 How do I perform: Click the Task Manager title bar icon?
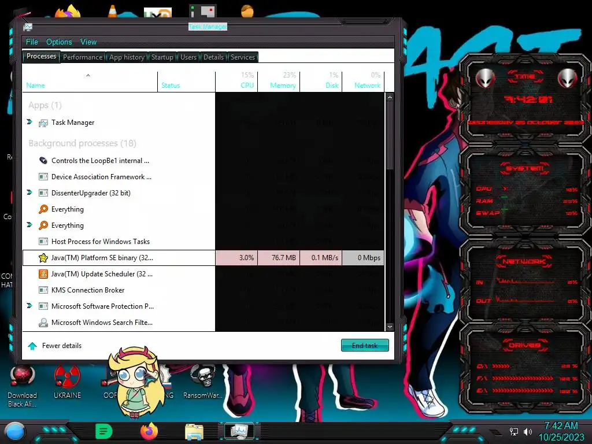point(28,27)
